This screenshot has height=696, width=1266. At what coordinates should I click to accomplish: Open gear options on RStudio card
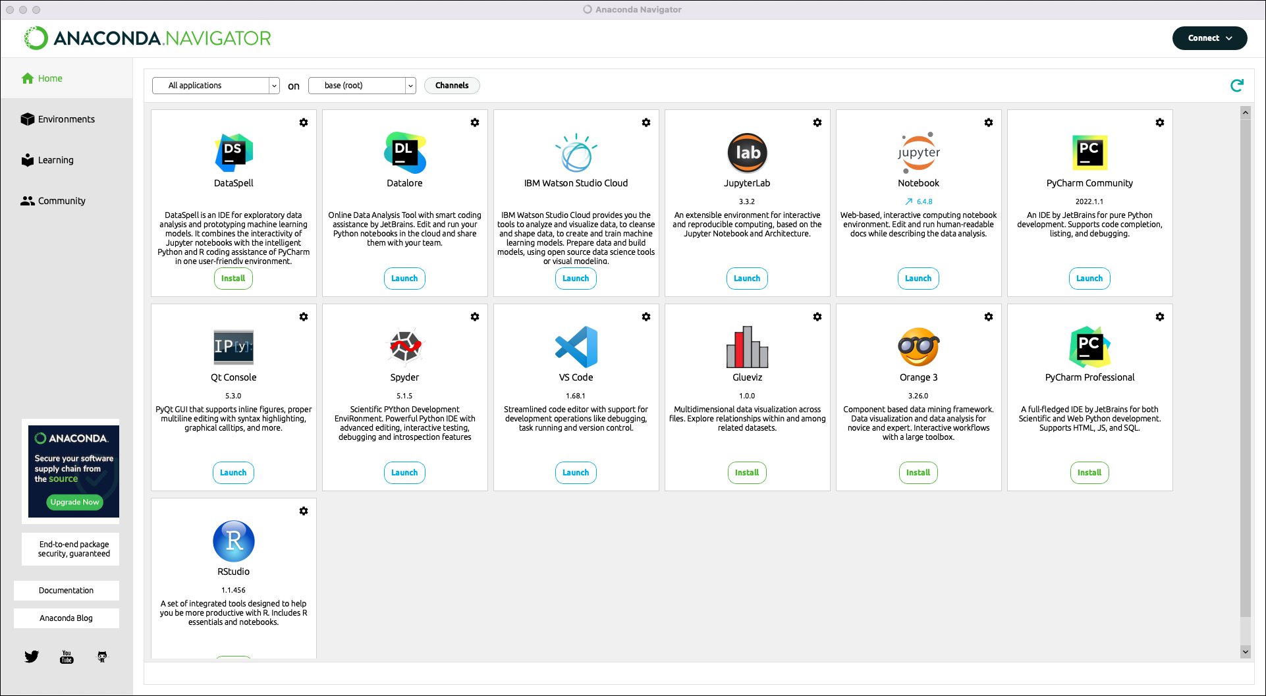[x=304, y=511]
